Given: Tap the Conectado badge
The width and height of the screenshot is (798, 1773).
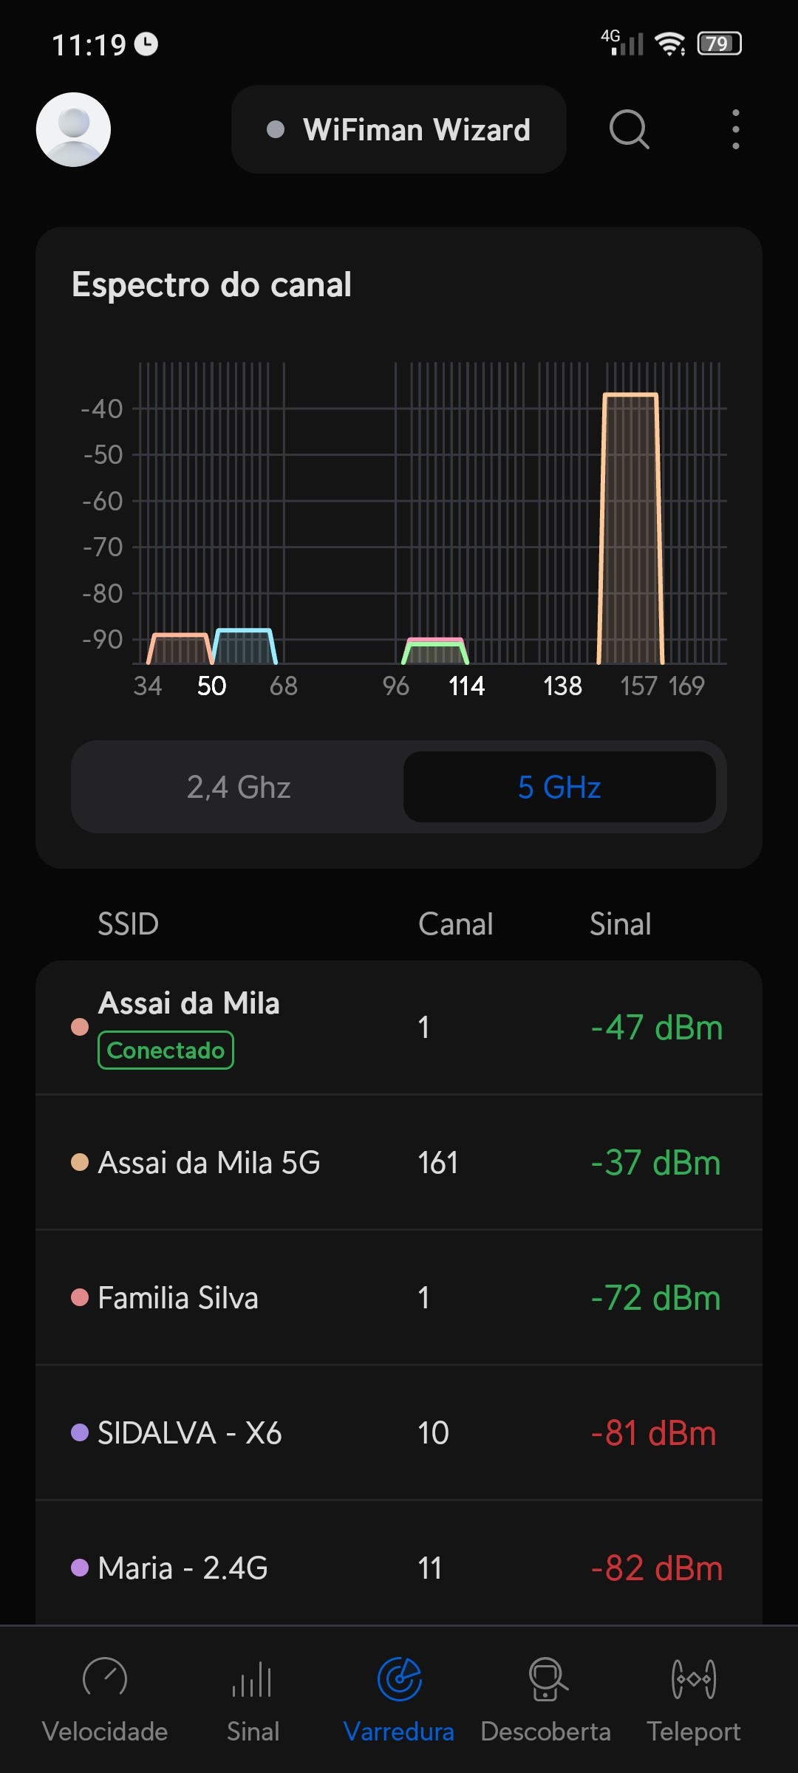Looking at the screenshot, I should (166, 1050).
